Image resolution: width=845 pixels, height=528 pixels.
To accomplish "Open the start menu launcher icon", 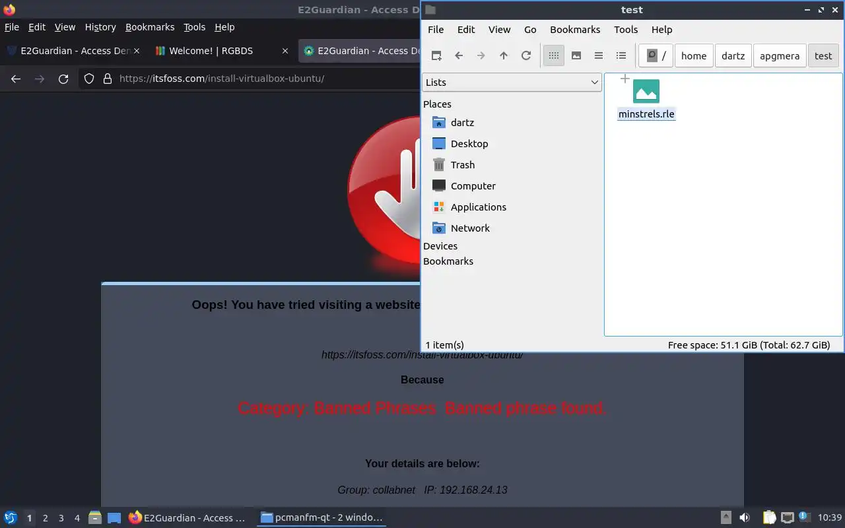I will click(11, 518).
